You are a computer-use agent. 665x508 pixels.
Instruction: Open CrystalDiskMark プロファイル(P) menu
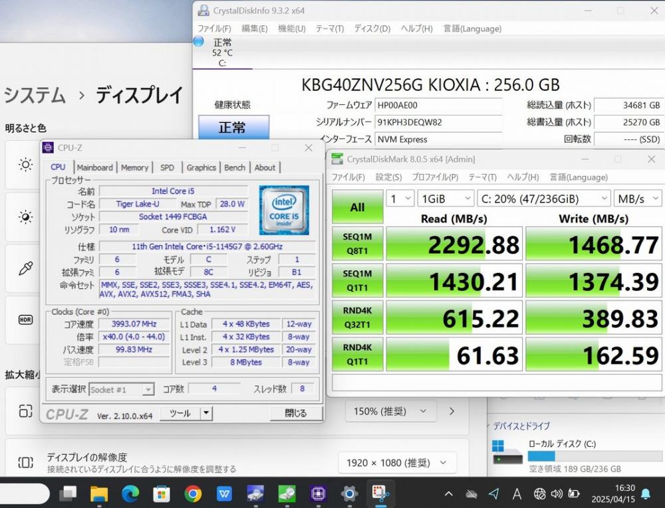coord(435,177)
